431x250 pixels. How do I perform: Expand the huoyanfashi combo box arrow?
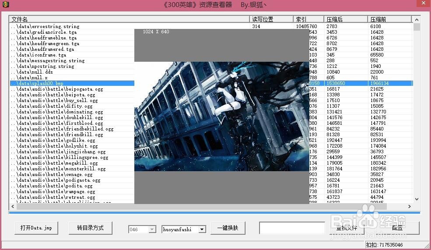click(x=202, y=229)
